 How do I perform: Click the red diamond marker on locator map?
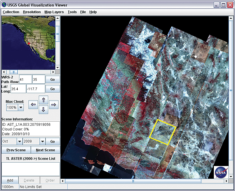[x=29, y=43]
